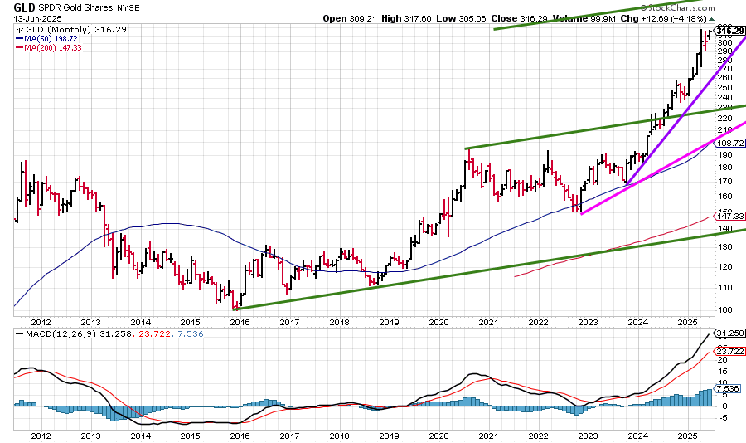Click the 'SPDR Gold Shares' name text

click(75, 8)
